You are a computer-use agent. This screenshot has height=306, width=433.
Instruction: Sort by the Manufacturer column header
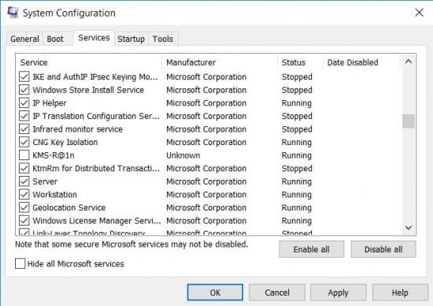tap(220, 62)
